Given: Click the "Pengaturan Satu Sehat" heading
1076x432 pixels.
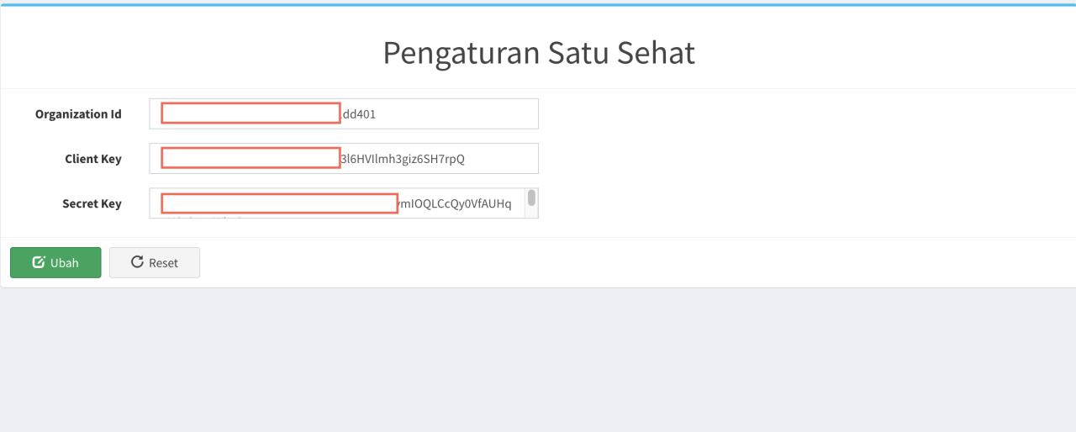Looking at the screenshot, I should 538,52.
